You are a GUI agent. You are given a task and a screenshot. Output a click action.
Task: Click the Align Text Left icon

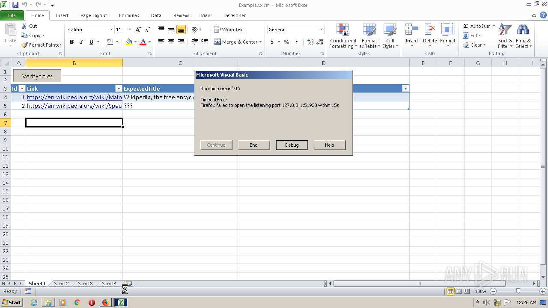[161, 42]
